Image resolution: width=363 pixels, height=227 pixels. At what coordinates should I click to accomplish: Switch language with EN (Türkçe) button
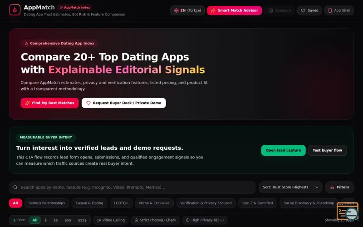(187, 10)
